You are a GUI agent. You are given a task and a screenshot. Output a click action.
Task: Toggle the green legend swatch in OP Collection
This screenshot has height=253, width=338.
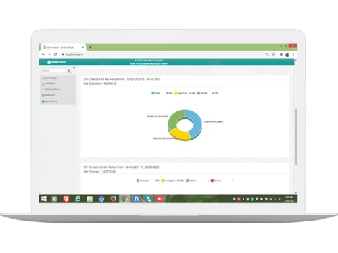click(x=199, y=93)
